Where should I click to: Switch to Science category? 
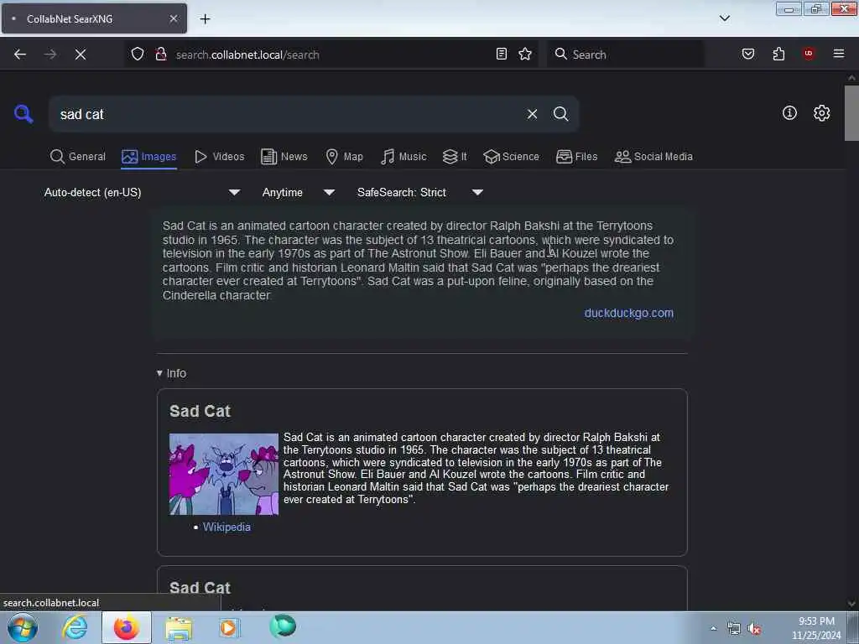pos(511,157)
